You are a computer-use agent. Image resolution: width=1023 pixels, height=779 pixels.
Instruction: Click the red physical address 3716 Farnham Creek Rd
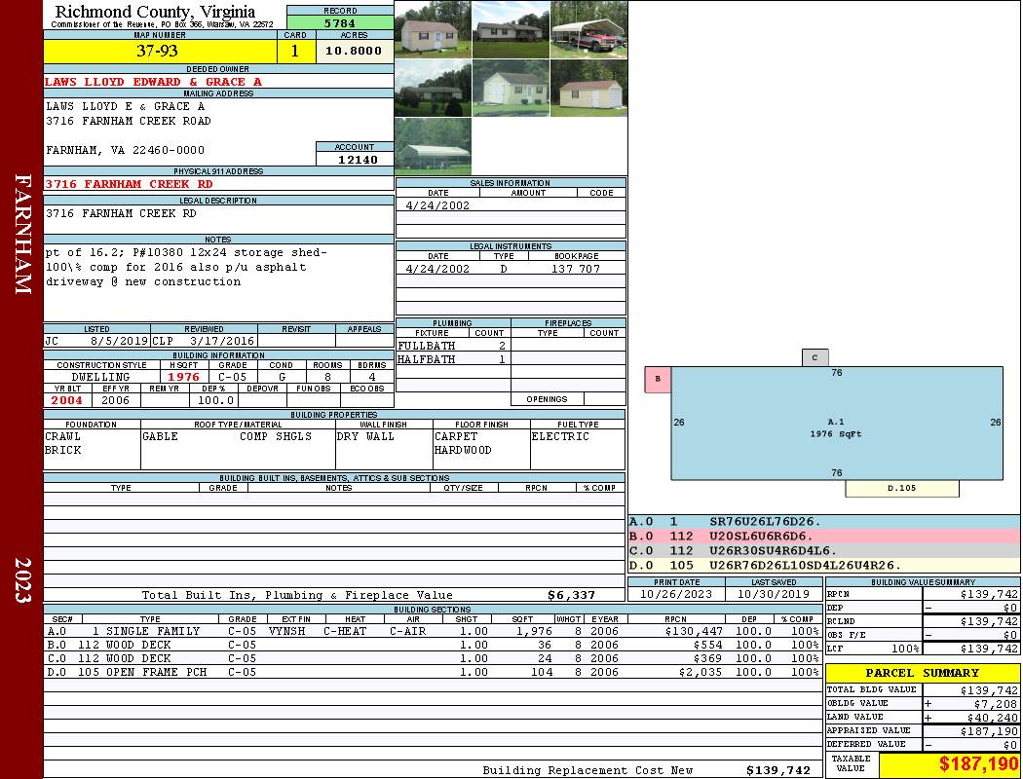pyautogui.click(x=129, y=184)
